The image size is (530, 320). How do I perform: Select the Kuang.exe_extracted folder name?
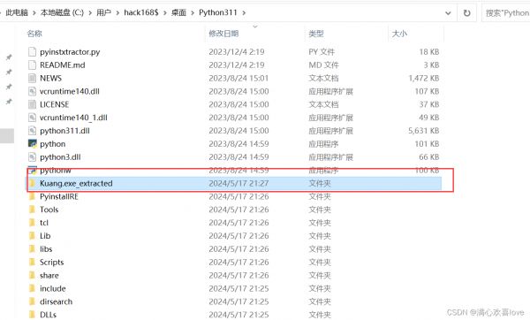(76, 183)
